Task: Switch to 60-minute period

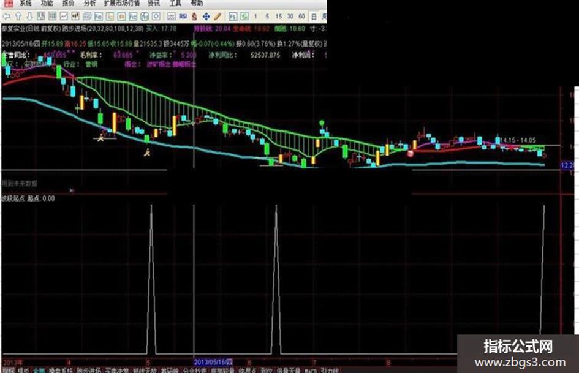Action: [x=301, y=17]
